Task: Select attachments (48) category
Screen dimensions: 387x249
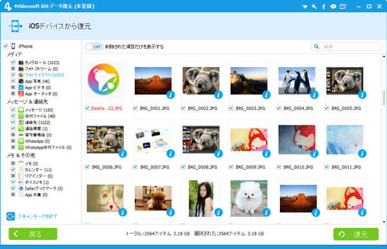Action: pyautogui.click(x=40, y=116)
